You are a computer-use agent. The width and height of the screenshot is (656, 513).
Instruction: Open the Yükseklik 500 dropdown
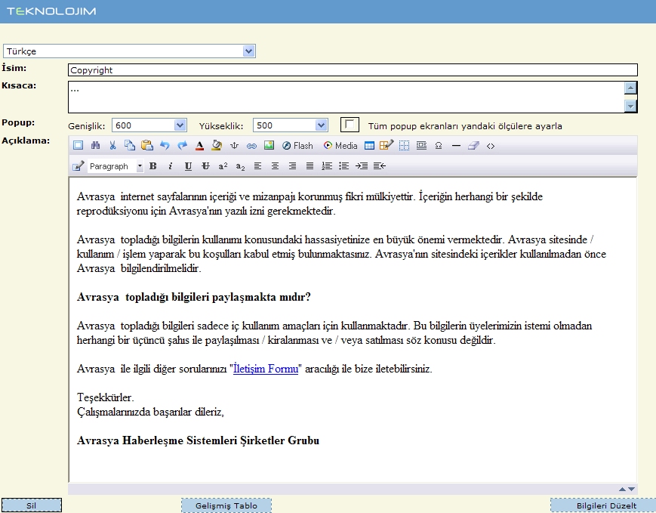click(291, 125)
